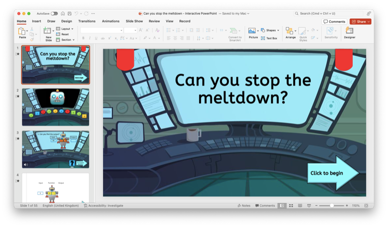Viewport: 388px width, 227px height.
Task: Select slide 3 thumbnail
Action: click(56, 150)
